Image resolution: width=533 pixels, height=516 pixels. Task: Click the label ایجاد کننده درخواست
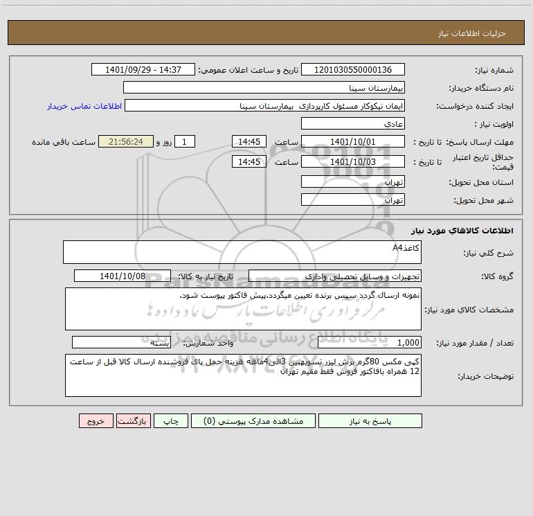pos(475,107)
